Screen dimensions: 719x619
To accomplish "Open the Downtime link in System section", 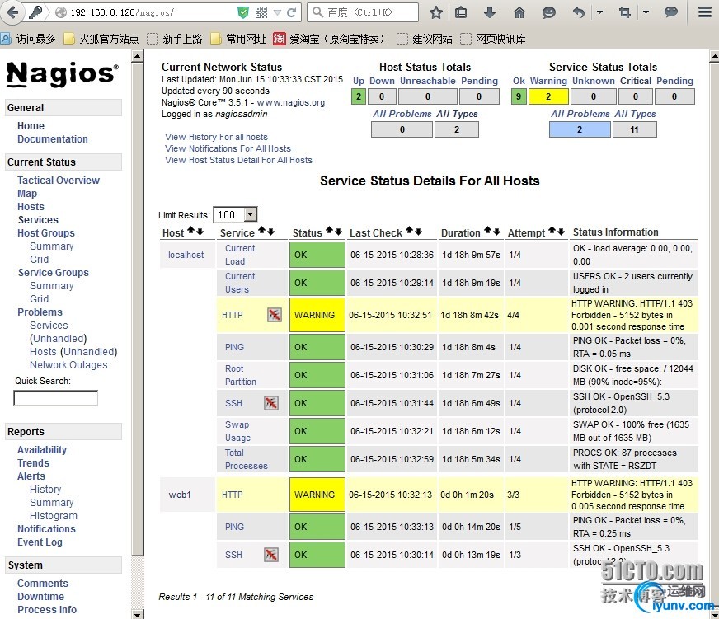I will [x=40, y=597].
